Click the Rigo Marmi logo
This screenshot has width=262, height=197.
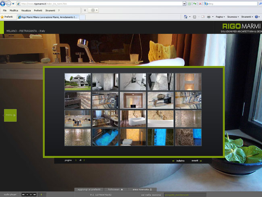coord(242,27)
